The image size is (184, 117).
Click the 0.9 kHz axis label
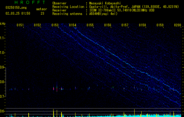pos(3,67)
